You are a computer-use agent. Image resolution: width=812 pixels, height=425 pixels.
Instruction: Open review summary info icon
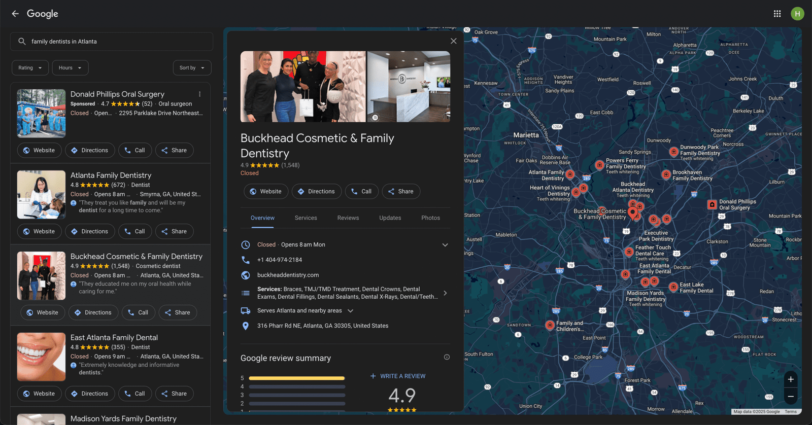tap(447, 357)
